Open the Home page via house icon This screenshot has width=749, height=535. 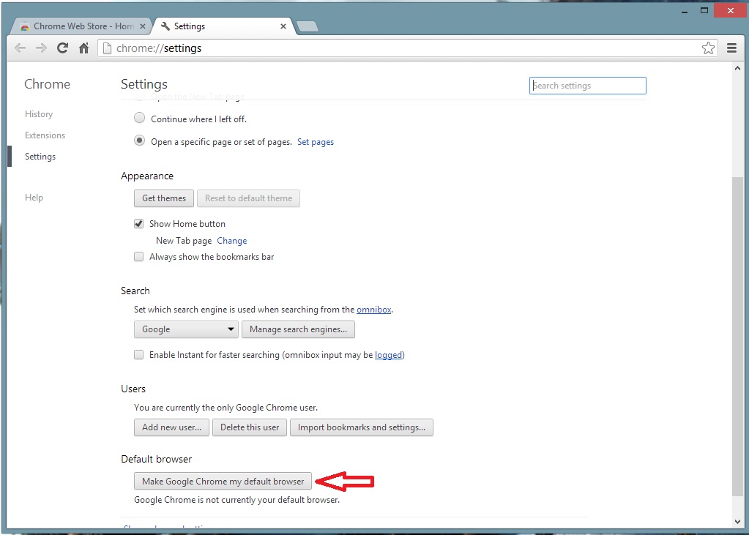coord(84,48)
